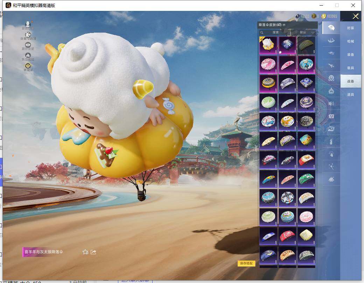
Task: Select the parachute skin category icon
Action: 331,28
